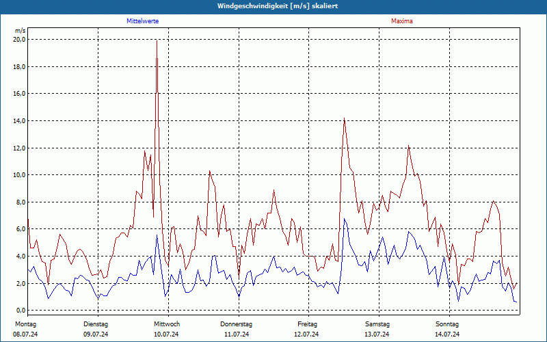Click the 8,0 y-axis value
The height and width of the screenshot is (342, 547).
click(21, 202)
